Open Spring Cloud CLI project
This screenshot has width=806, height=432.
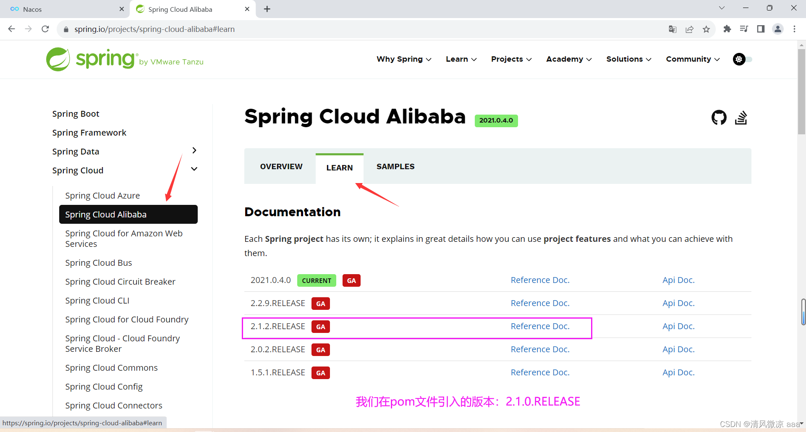click(97, 301)
